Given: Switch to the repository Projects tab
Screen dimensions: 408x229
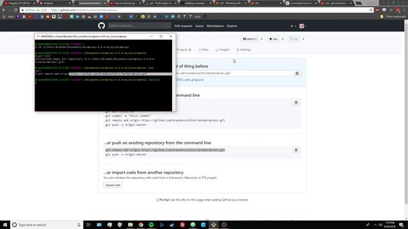Looking at the screenshot, I should pos(184,50).
